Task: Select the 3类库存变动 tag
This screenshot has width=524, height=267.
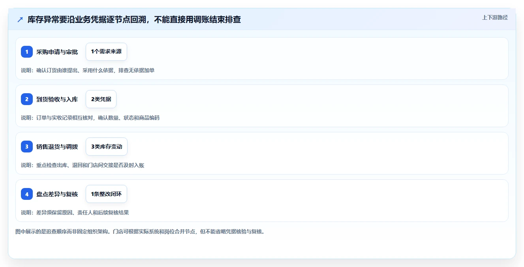Action: point(107,147)
